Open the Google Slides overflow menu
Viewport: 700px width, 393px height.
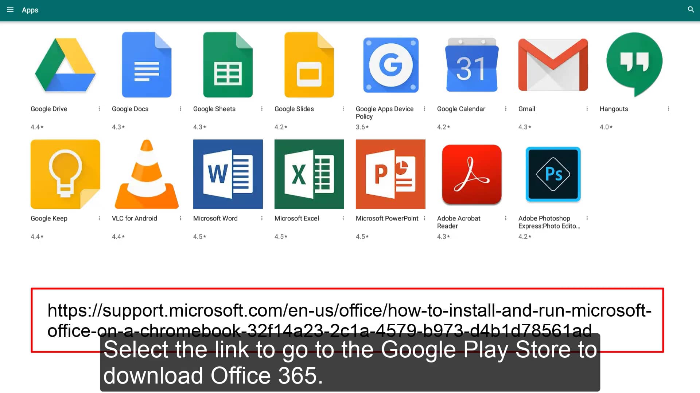[x=343, y=109]
